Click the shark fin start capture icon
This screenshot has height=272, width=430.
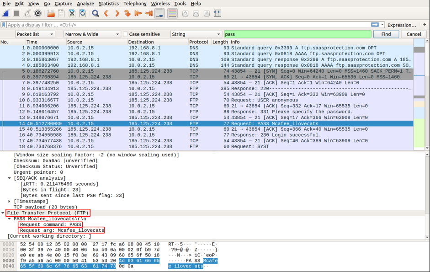coord(6,14)
